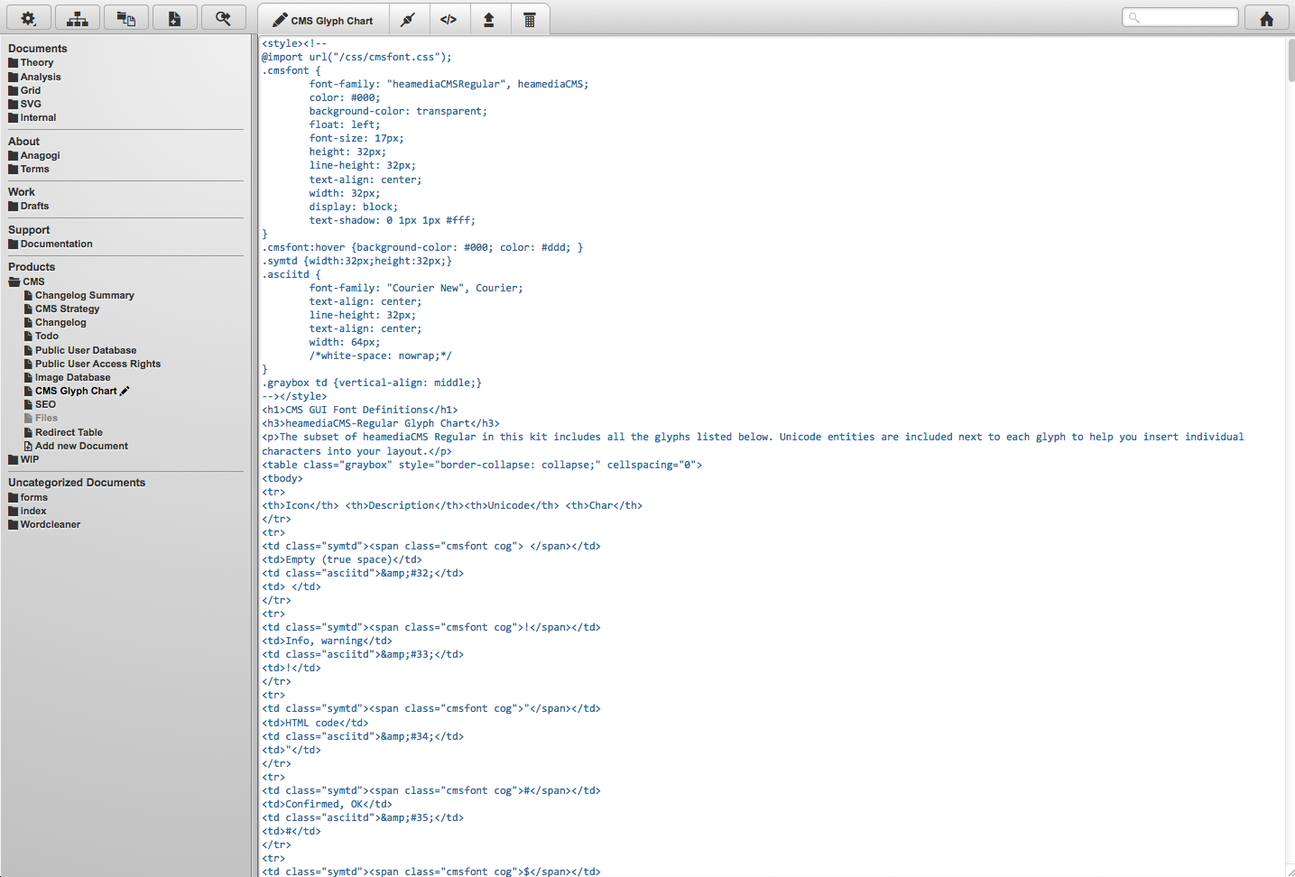Switch to the HTML code view
Viewport: 1295px width, 877px height.
pos(449,19)
